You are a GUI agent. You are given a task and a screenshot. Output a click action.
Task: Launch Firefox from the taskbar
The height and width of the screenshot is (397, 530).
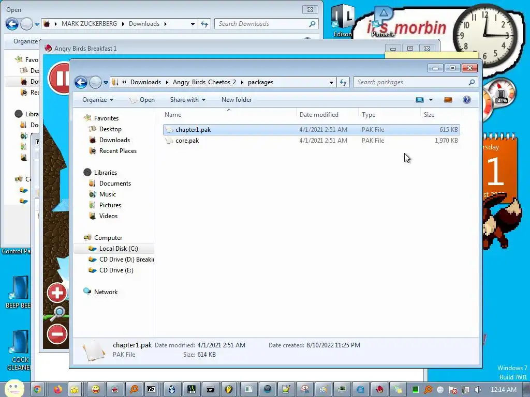click(x=58, y=390)
